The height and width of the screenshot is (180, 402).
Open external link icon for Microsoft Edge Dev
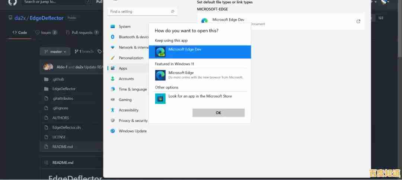click(358, 22)
